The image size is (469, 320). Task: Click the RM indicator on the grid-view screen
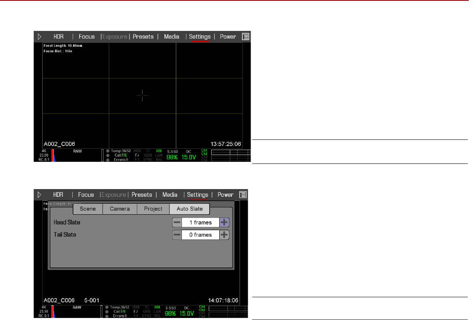[159, 151]
